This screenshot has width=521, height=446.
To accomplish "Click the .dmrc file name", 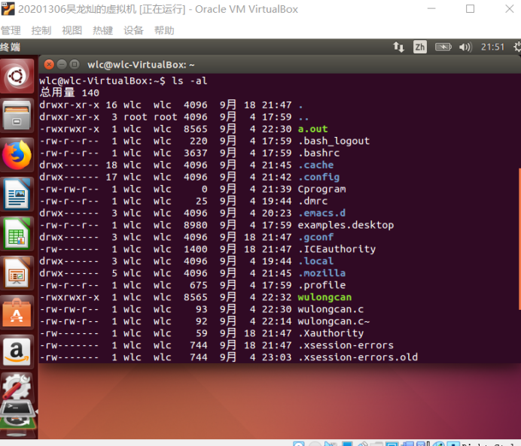I will 313,201.
